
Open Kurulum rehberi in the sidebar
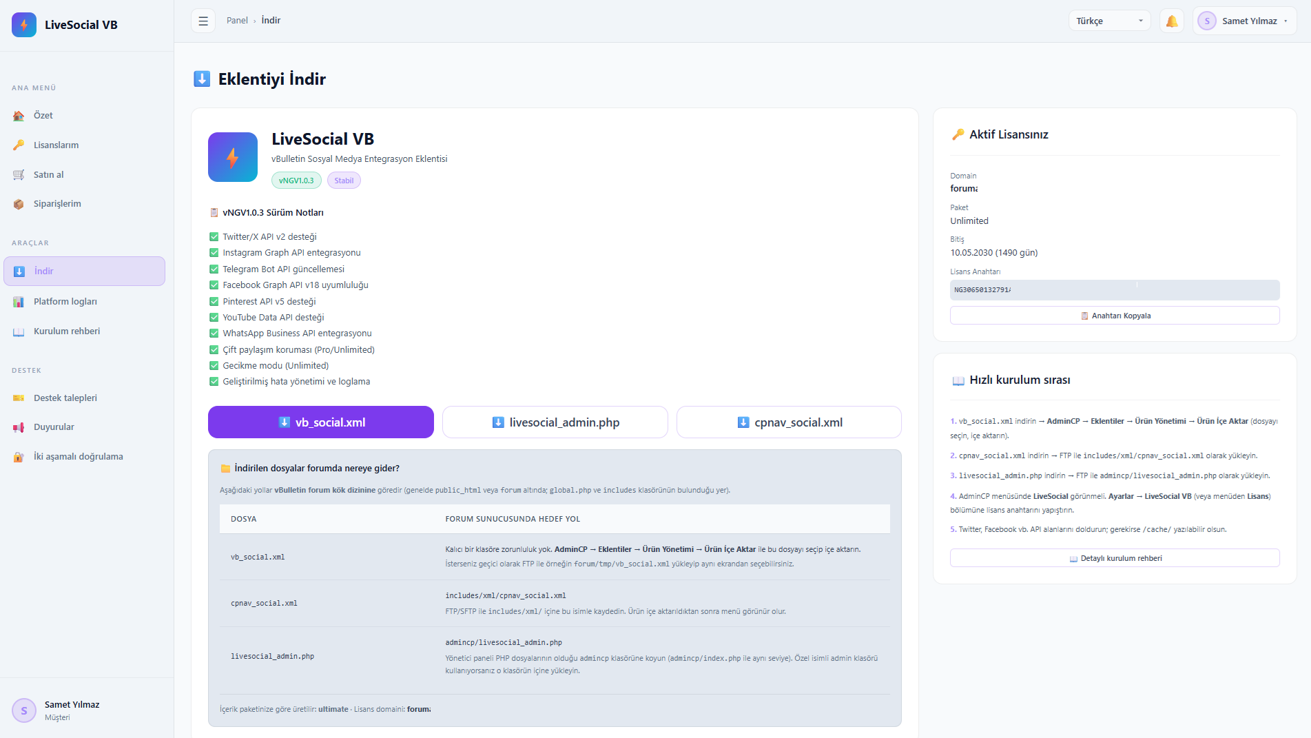[x=84, y=331]
